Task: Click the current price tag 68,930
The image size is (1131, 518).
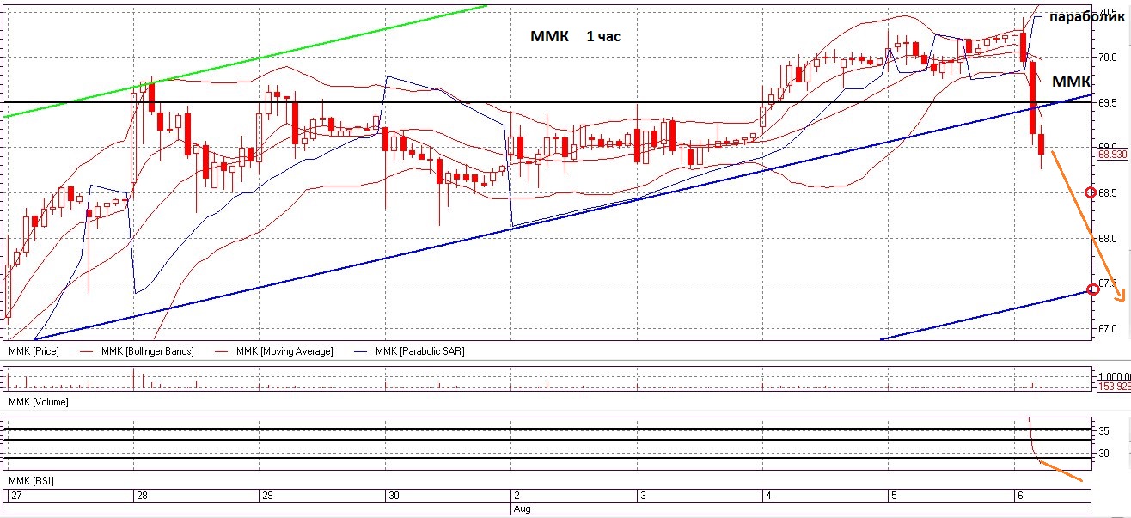Action: 1112,154
